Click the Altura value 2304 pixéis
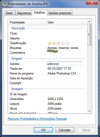The image size is (100, 137). [x=54, y=109]
